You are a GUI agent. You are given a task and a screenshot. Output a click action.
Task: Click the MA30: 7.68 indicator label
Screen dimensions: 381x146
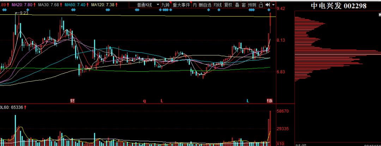[x=48, y=4]
